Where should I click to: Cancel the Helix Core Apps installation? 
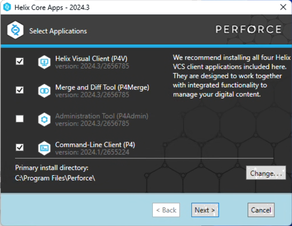[261, 210]
